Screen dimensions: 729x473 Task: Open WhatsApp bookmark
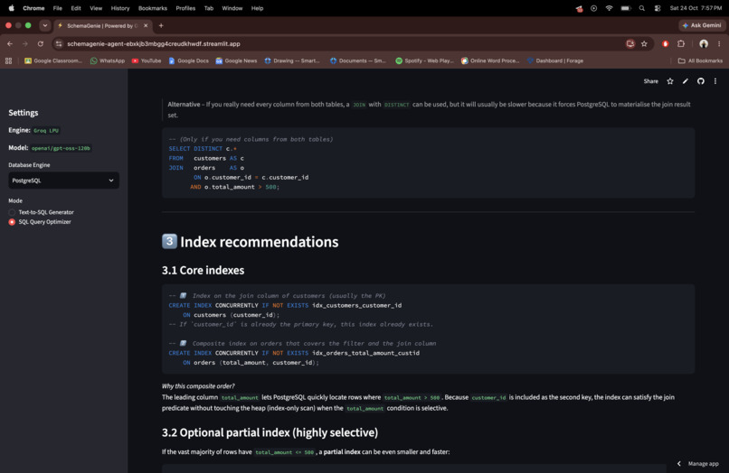coord(108,60)
